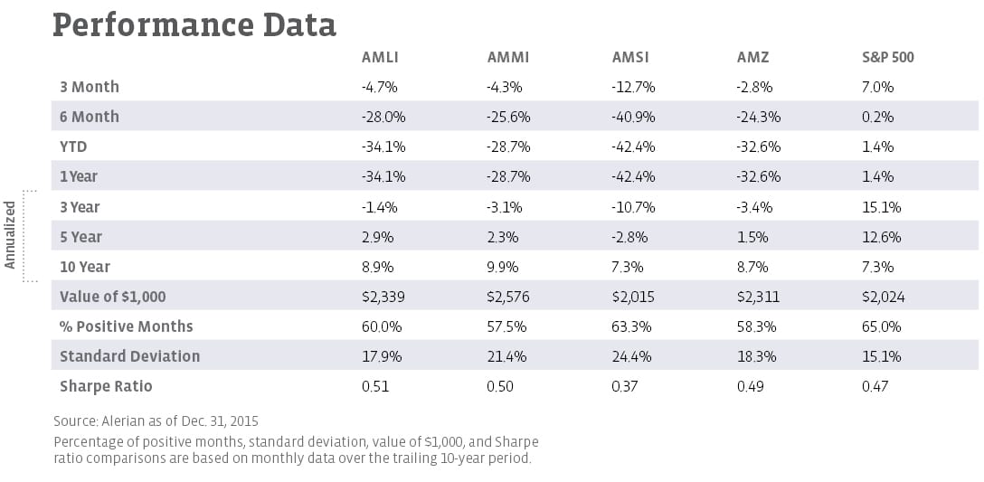This screenshot has height=482, width=984.
Task: Click the Standard Deviation row label
Action: pyautogui.click(x=129, y=356)
